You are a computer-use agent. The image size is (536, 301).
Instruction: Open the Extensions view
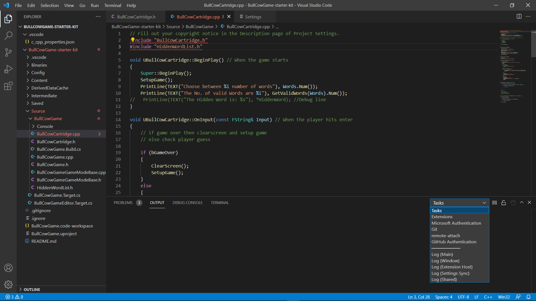coord(8,86)
